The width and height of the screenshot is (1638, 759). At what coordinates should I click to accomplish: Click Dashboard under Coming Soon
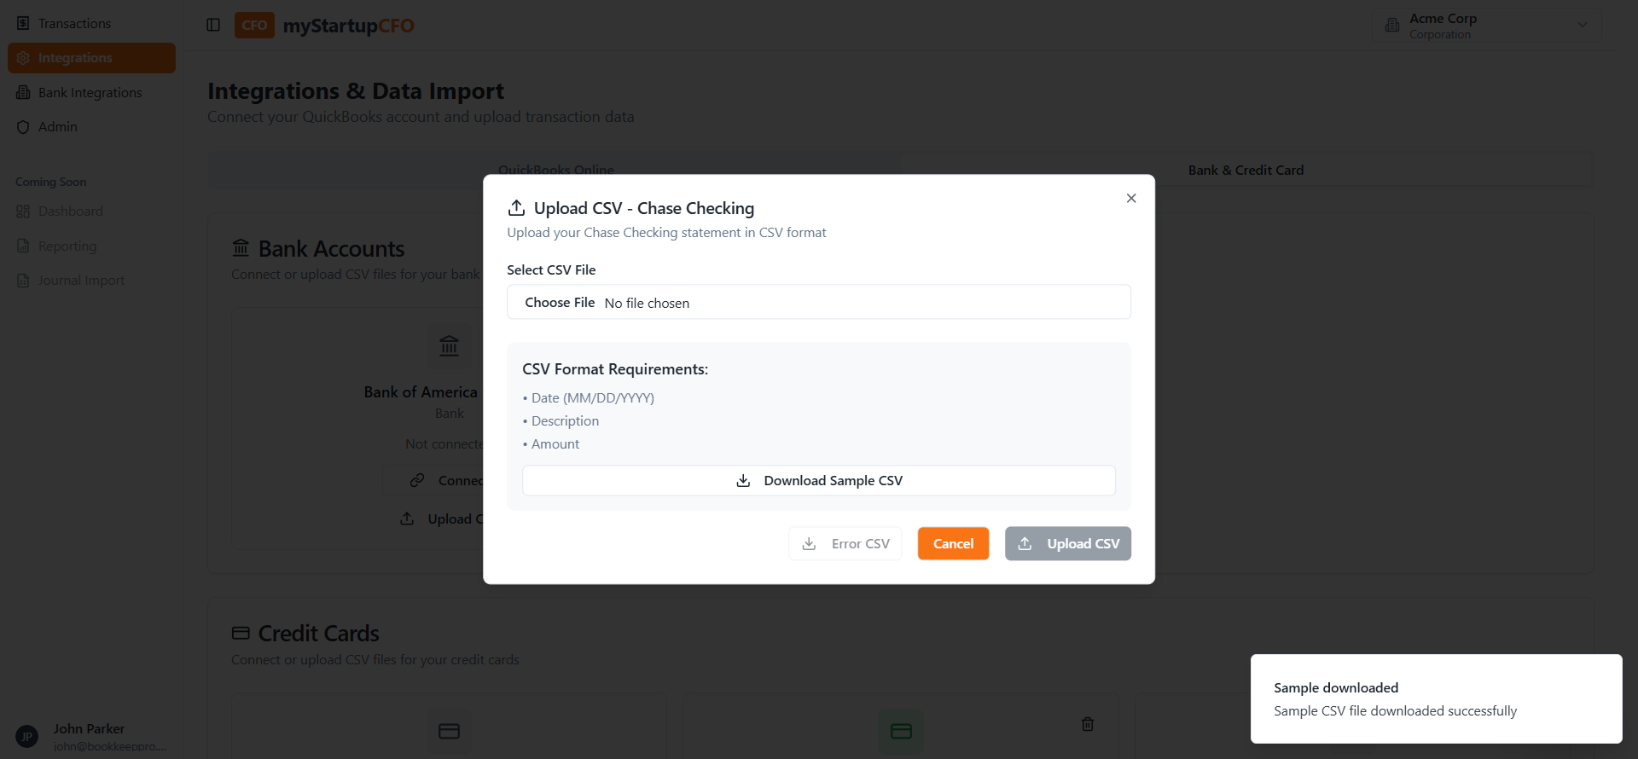tap(70, 211)
